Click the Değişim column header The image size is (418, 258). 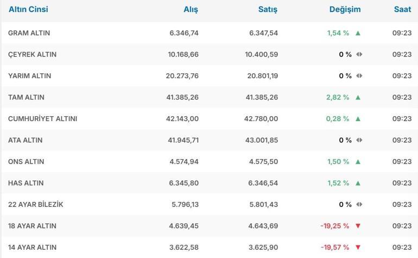345,9
